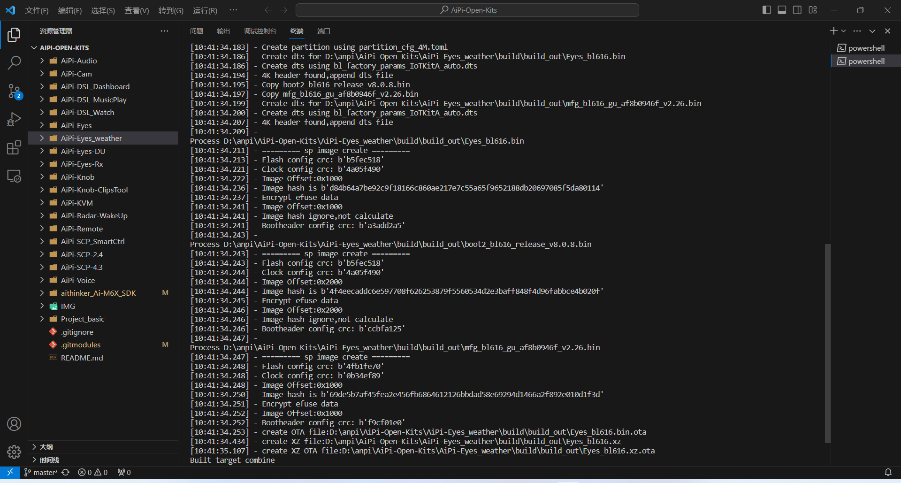Click errors and warnings count in status bar
Image resolution: width=901 pixels, height=483 pixels.
pos(93,472)
